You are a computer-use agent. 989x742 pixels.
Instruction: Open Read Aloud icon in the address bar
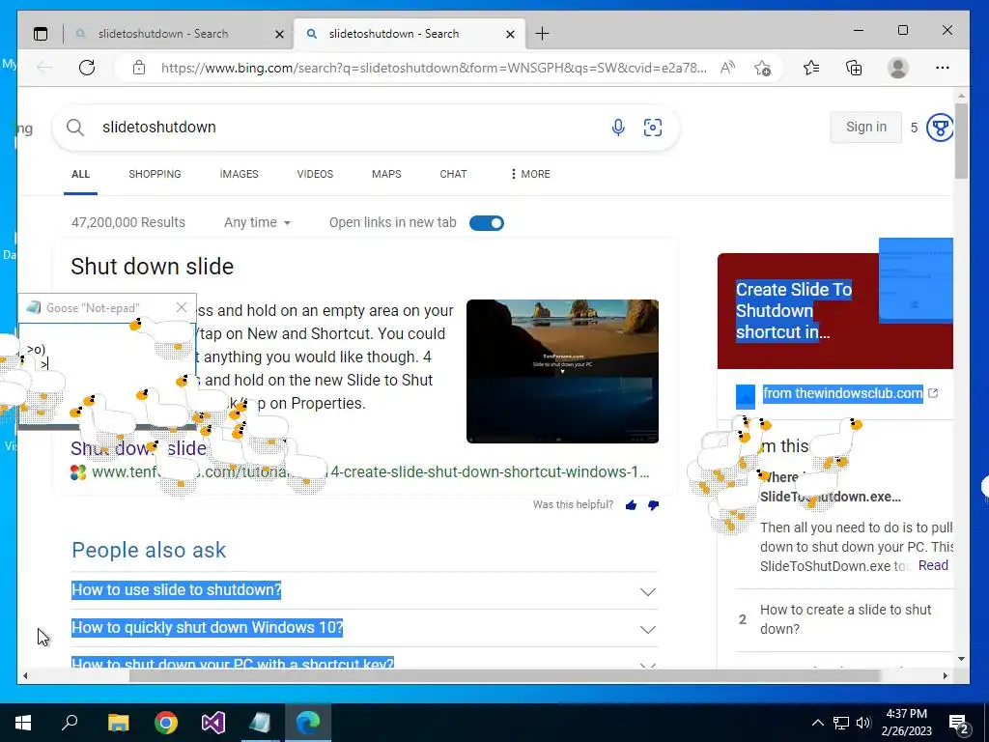(728, 68)
